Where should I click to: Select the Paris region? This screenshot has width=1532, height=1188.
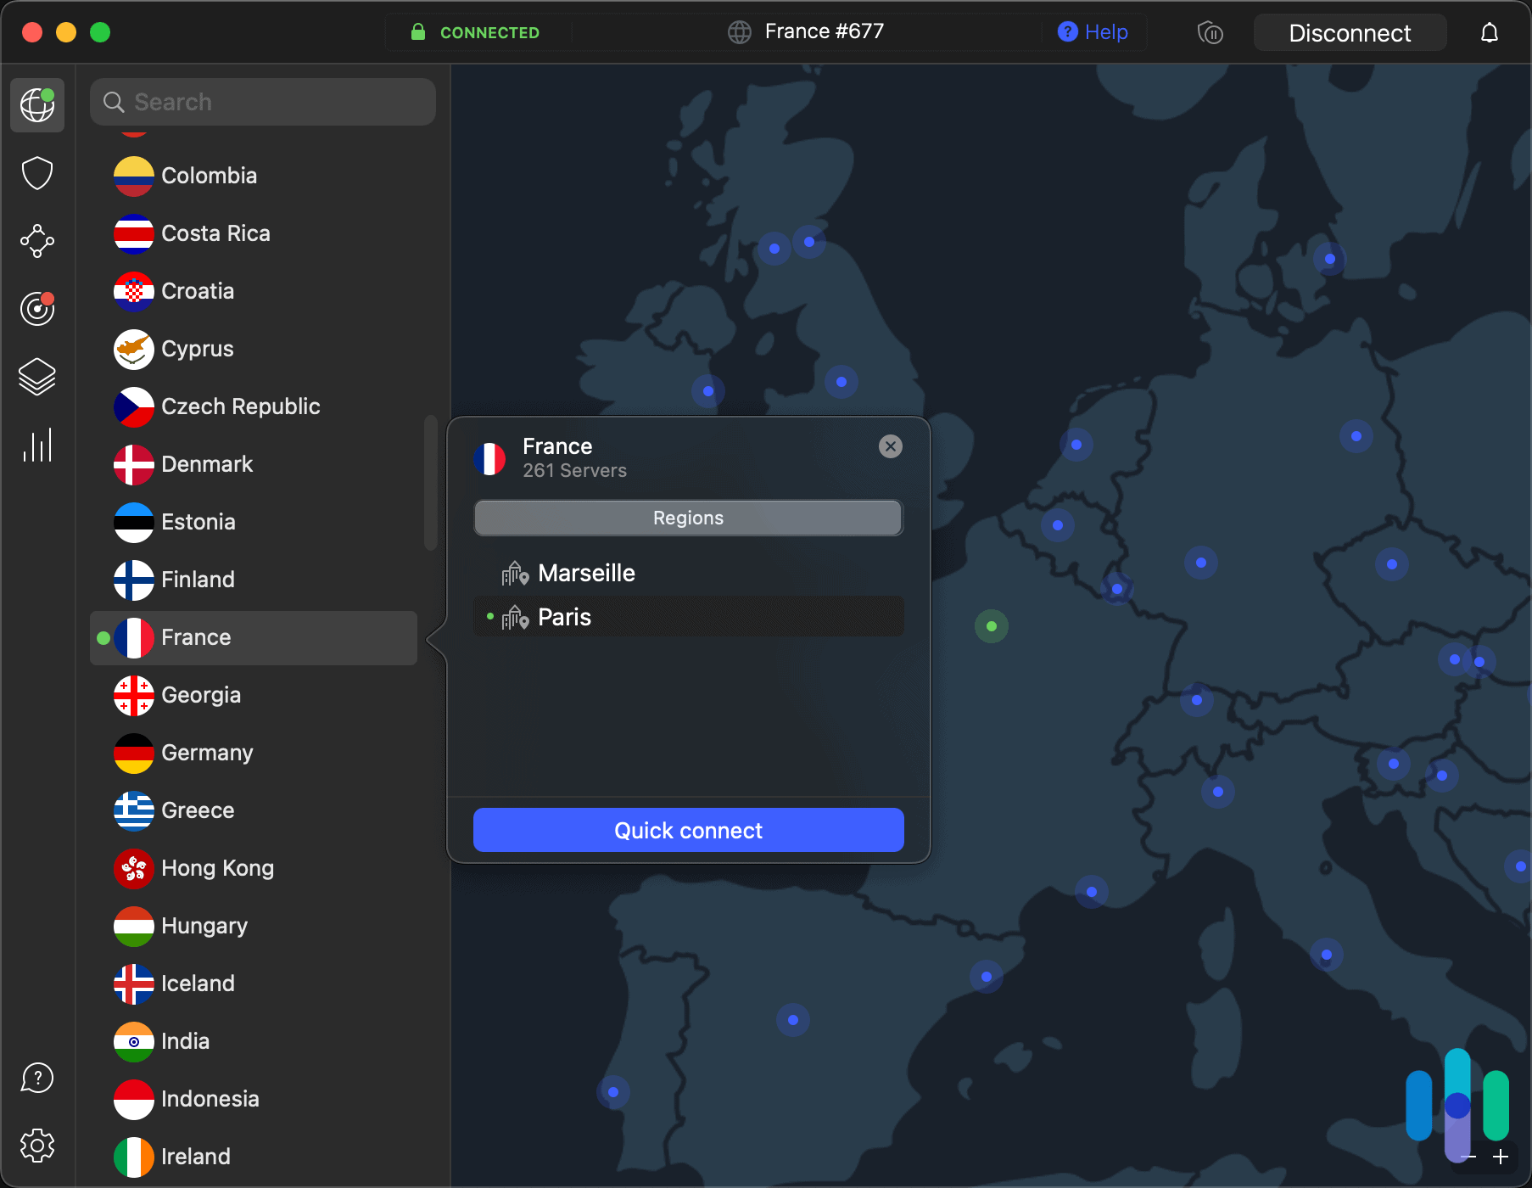[564, 616]
